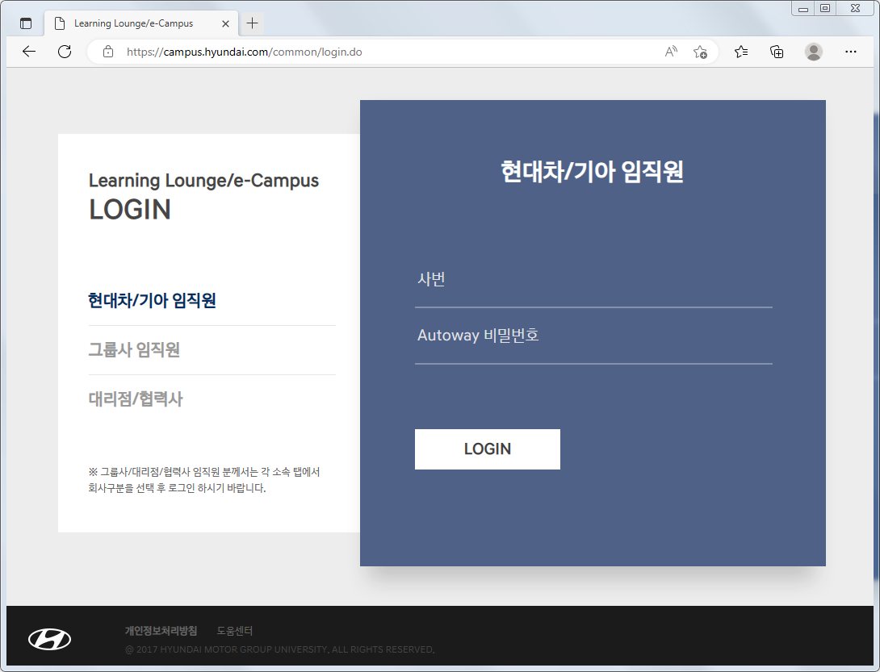Click the 사번 input field
This screenshot has height=672, width=880.
tap(593, 279)
